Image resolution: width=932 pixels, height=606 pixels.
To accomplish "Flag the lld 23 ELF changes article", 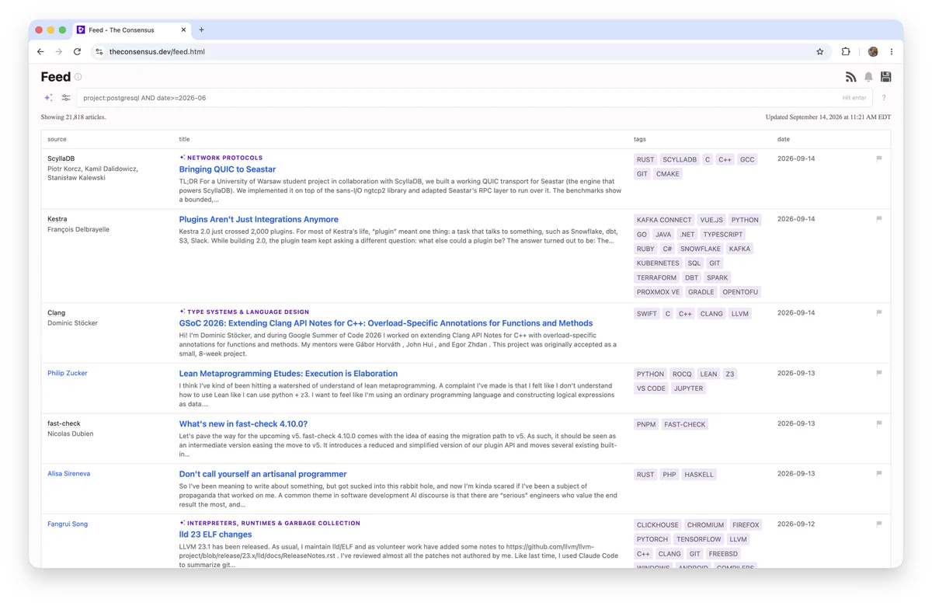I will 879,524.
